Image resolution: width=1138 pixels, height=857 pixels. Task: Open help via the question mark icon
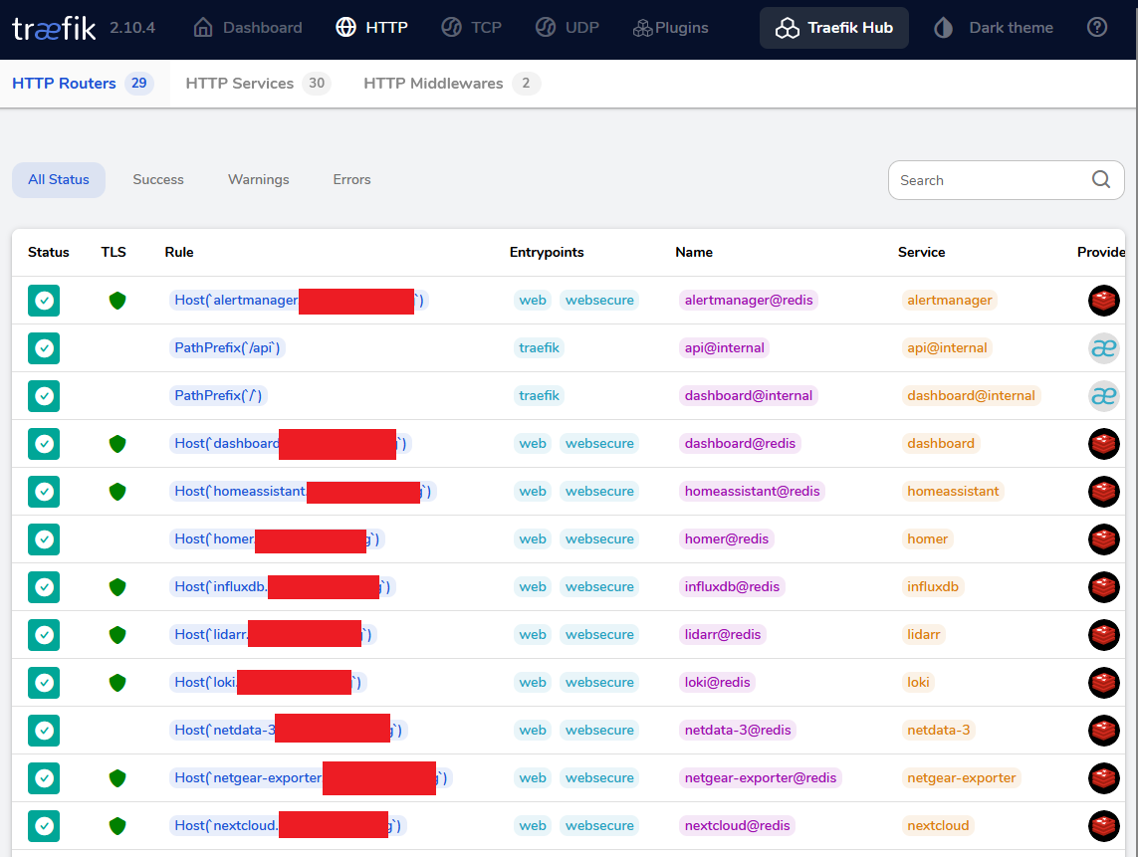coord(1097,27)
